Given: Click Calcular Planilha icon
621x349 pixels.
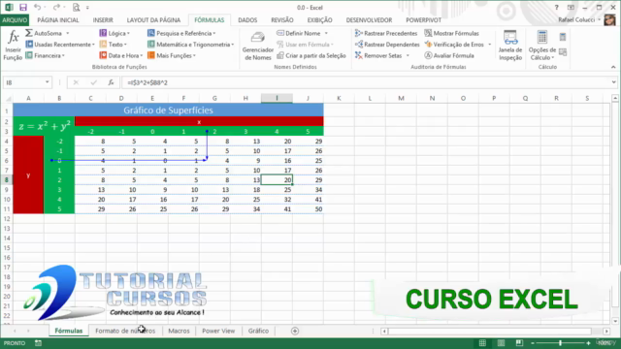Looking at the screenshot, I should [x=563, y=51].
